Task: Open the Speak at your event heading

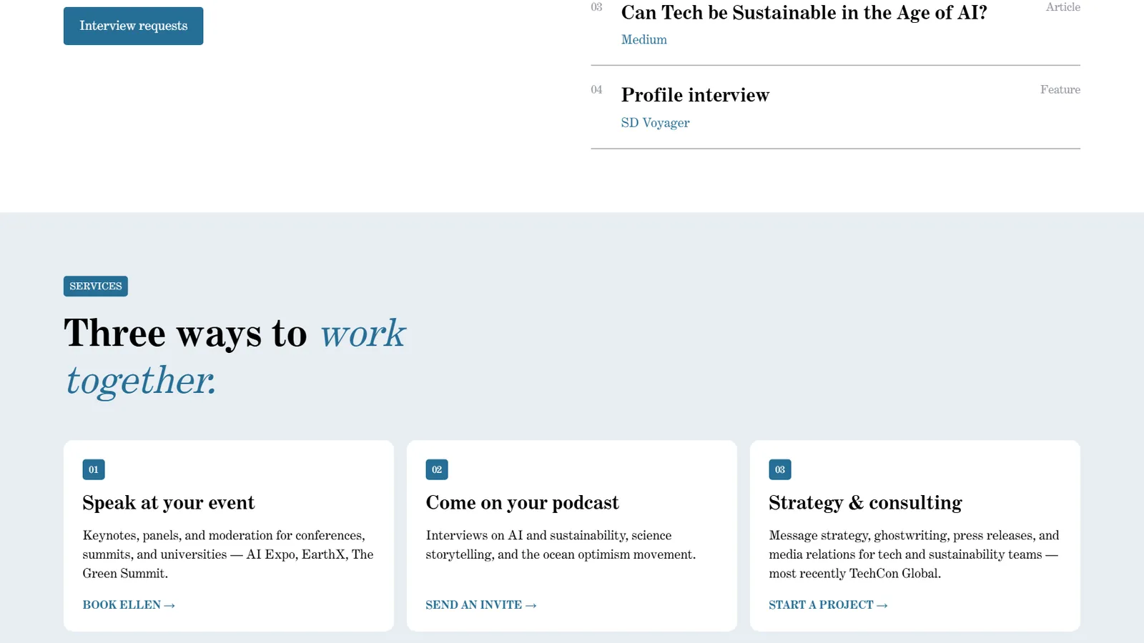Action: click(x=168, y=503)
